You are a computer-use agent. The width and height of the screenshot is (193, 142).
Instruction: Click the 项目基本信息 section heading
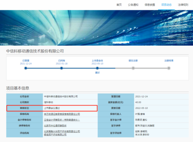(x=18, y=88)
